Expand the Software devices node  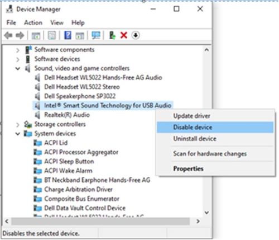pyautogui.click(x=18, y=59)
